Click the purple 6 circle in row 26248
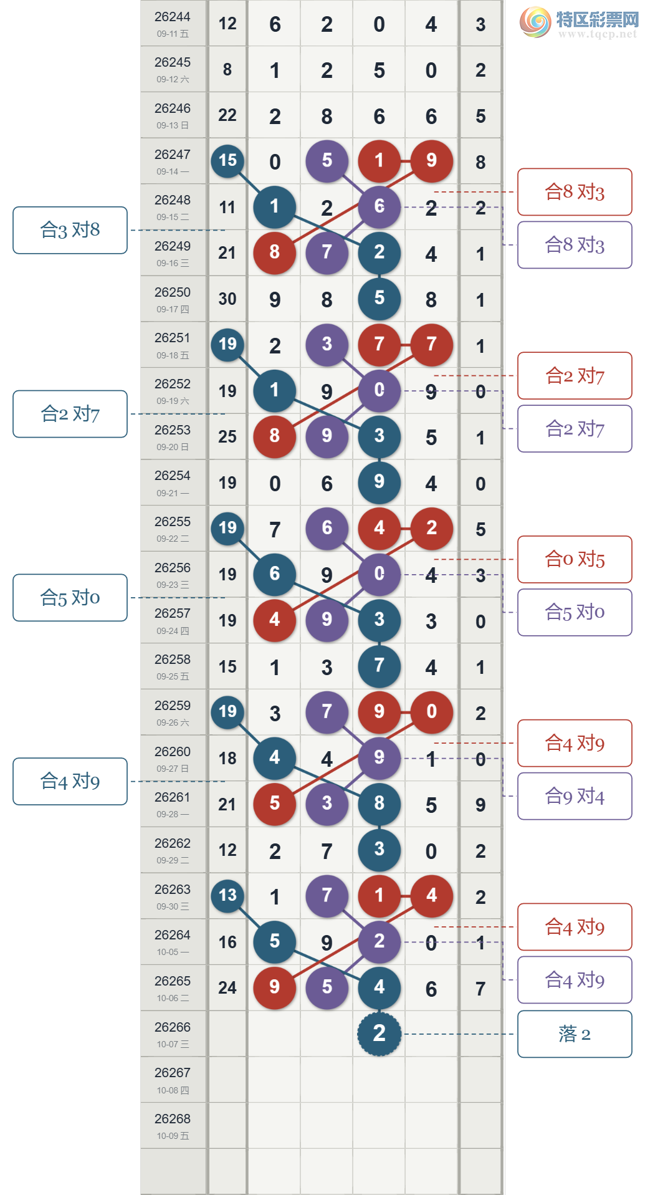 [379, 207]
